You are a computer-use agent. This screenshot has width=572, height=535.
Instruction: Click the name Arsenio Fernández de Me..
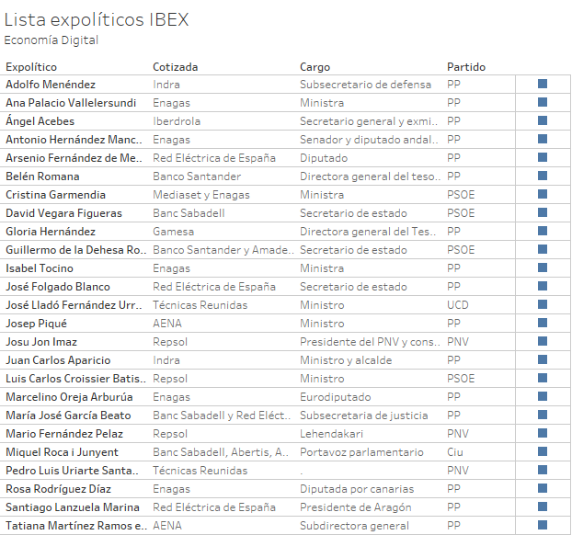74,158
